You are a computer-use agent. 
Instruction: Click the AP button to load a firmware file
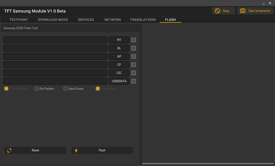pos(119,56)
